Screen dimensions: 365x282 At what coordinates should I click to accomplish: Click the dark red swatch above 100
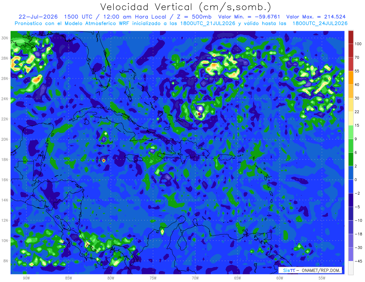click(x=351, y=37)
